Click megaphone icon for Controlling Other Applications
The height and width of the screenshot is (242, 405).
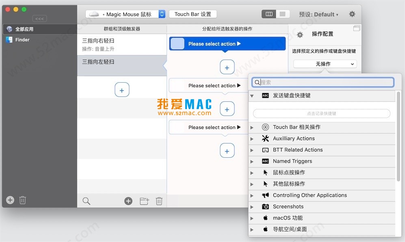click(265, 195)
